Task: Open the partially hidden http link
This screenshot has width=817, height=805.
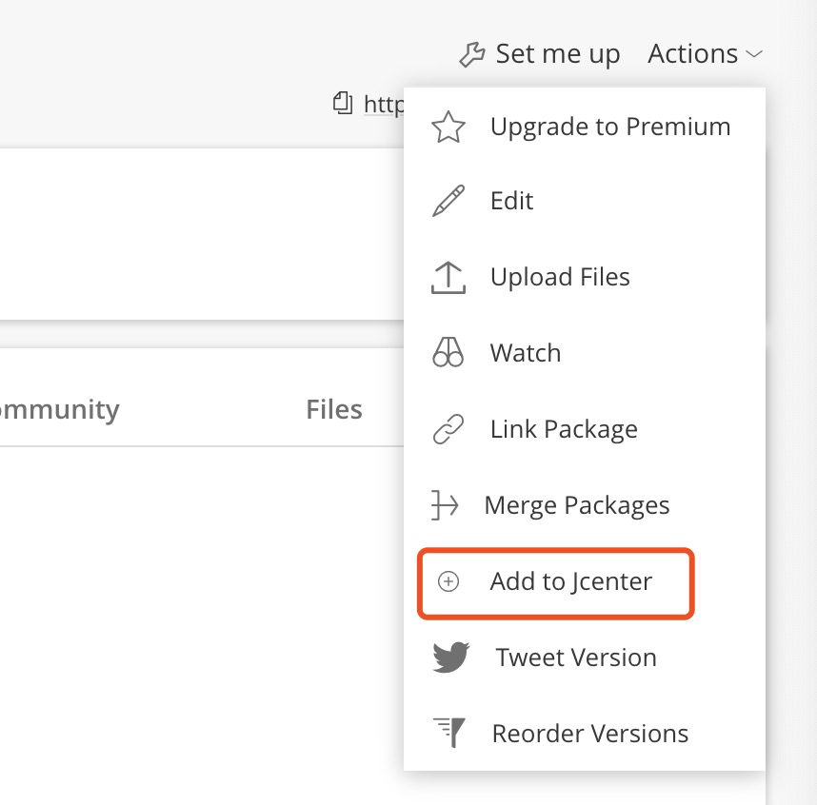Action: coord(383,104)
